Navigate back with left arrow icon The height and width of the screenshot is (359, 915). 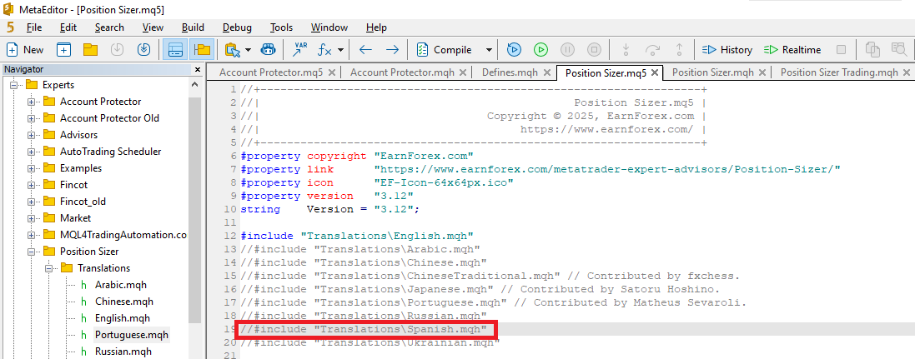pos(366,49)
